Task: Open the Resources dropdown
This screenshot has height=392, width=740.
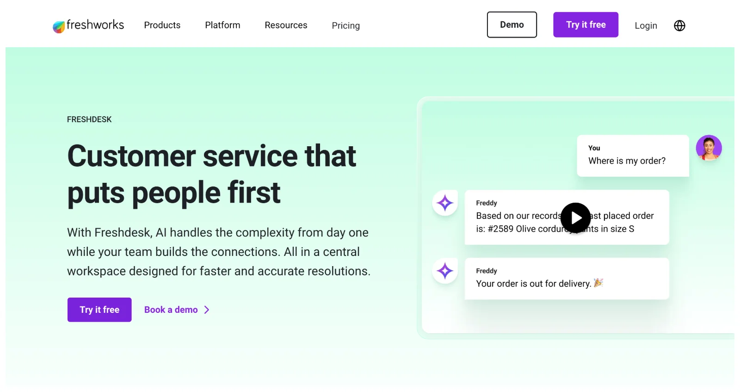Action: pos(286,25)
